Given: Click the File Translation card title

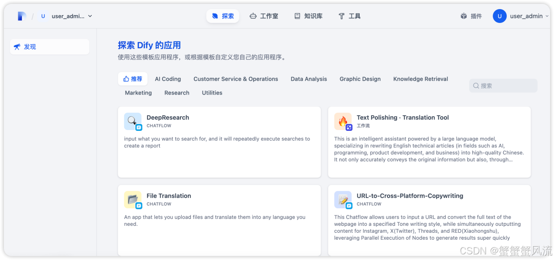Looking at the screenshot, I should tap(169, 196).
